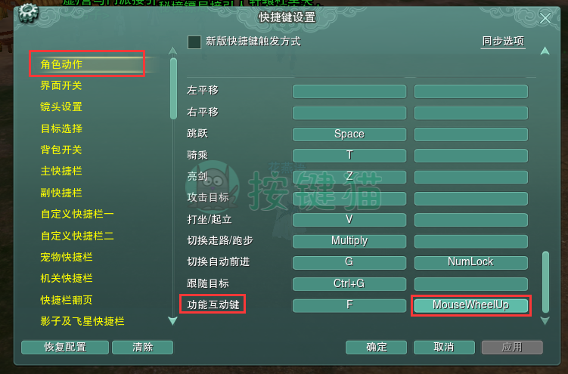Open the 同步选项 link
This screenshot has height=374, width=568.
point(503,42)
